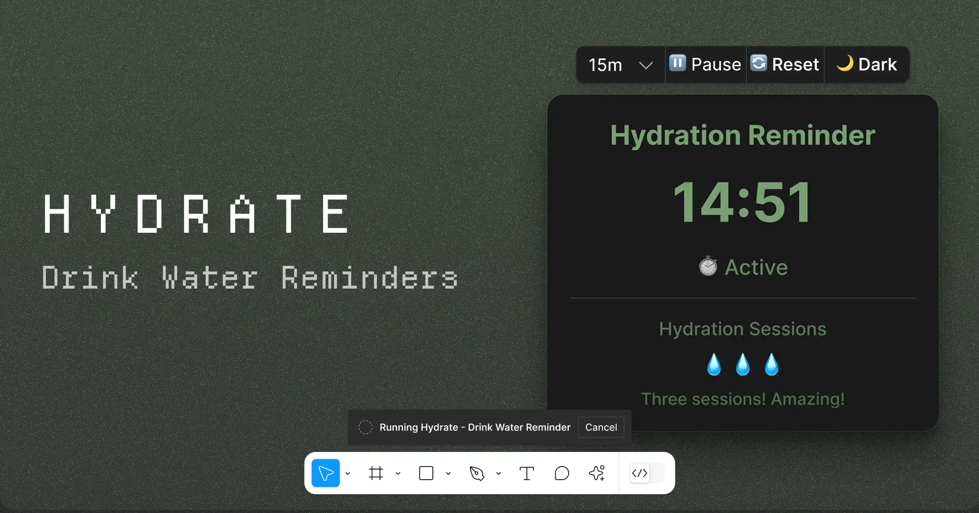Open the AI actions sparkle tool
This screenshot has height=513, width=979.
pos(596,473)
